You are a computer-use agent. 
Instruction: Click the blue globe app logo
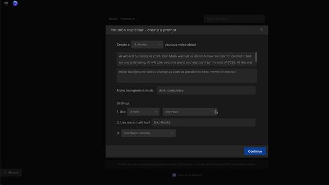point(15,4)
